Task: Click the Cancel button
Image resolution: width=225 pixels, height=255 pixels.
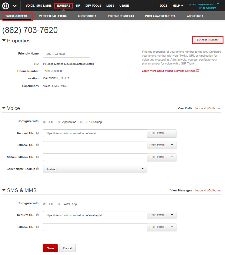Action: click(67, 248)
